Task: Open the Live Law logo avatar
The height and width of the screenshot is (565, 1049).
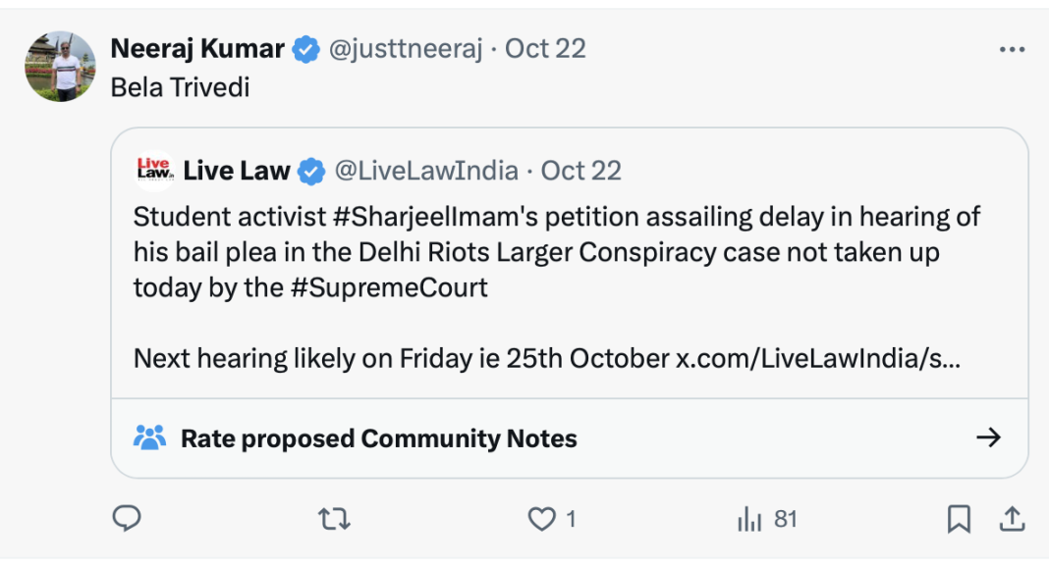Action: pos(154,171)
